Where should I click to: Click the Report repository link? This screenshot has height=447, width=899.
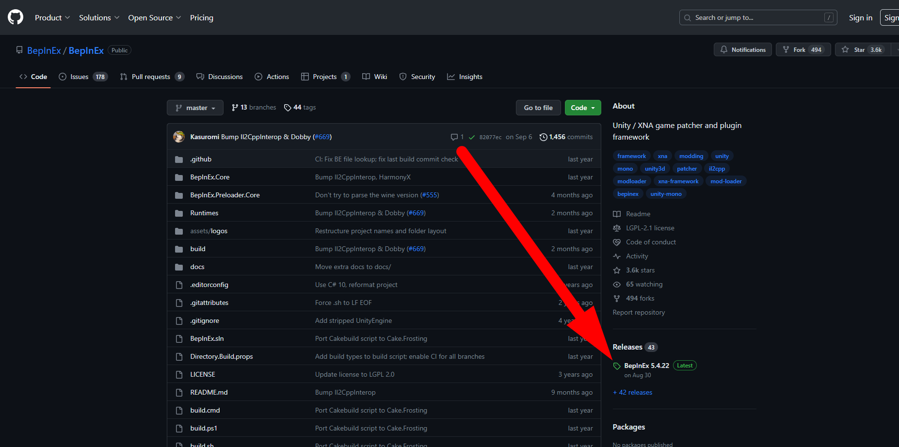coord(639,313)
